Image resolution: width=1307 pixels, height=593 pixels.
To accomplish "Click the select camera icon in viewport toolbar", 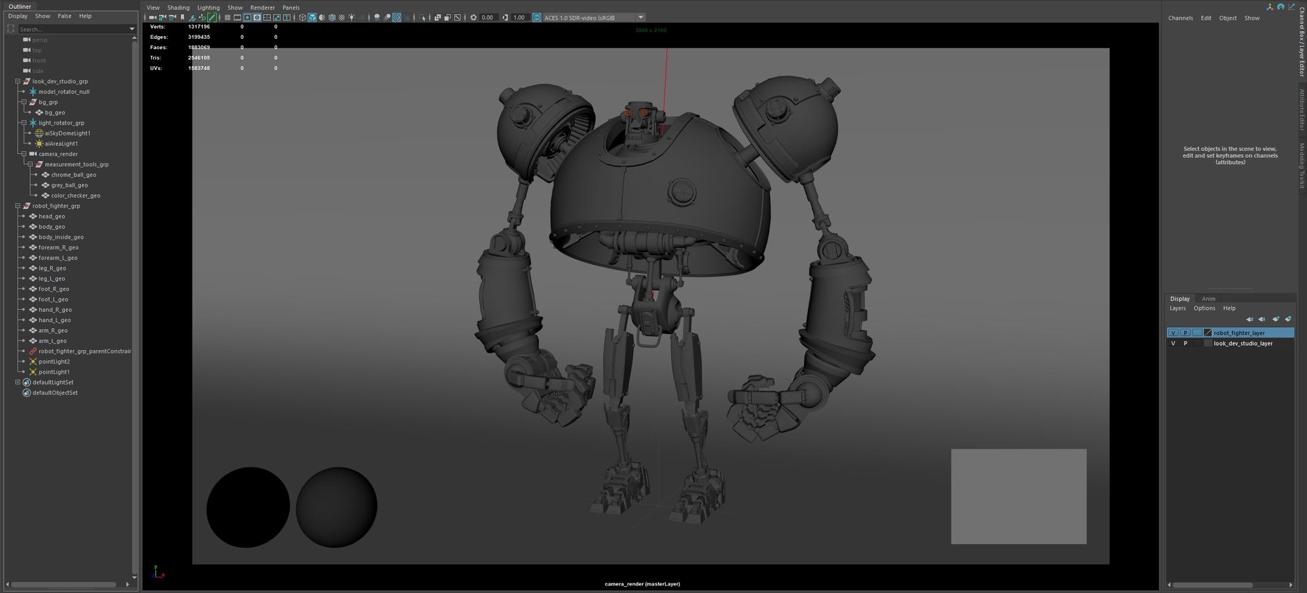I will pyautogui.click(x=152, y=18).
